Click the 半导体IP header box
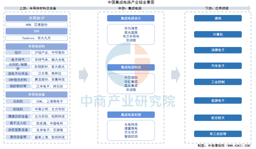Image resolution: width=256 pixels, height=149 pixels. (37, 18)
